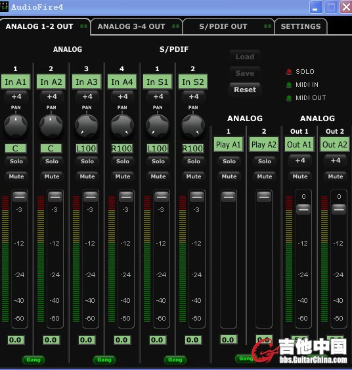Solo the In A1 channel
This screenshot has height=370, width=352.
click(16, 161)
